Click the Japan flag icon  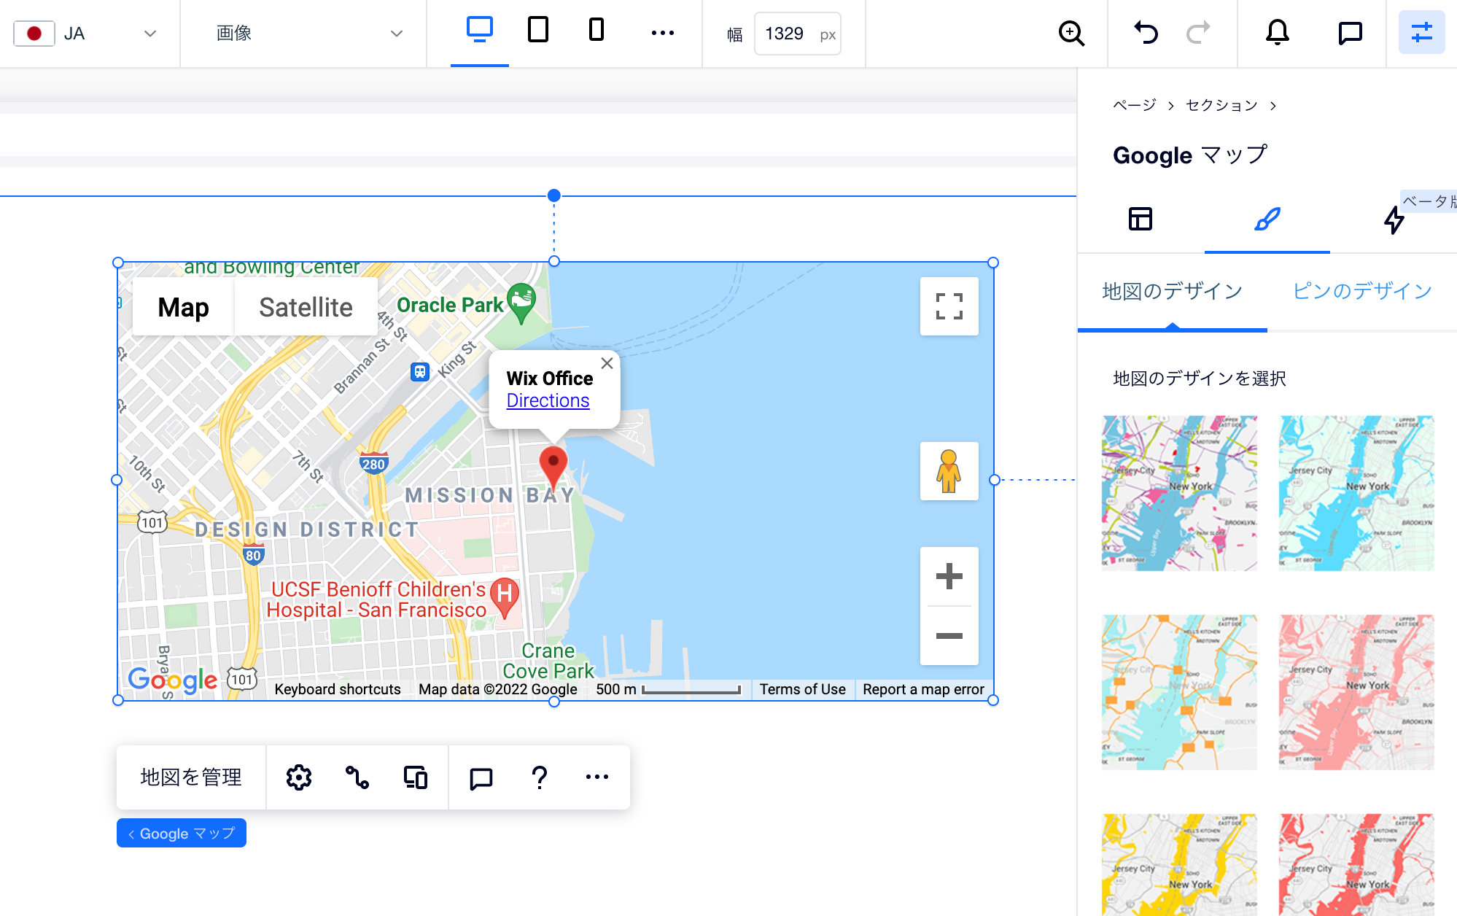pos(34,34)
